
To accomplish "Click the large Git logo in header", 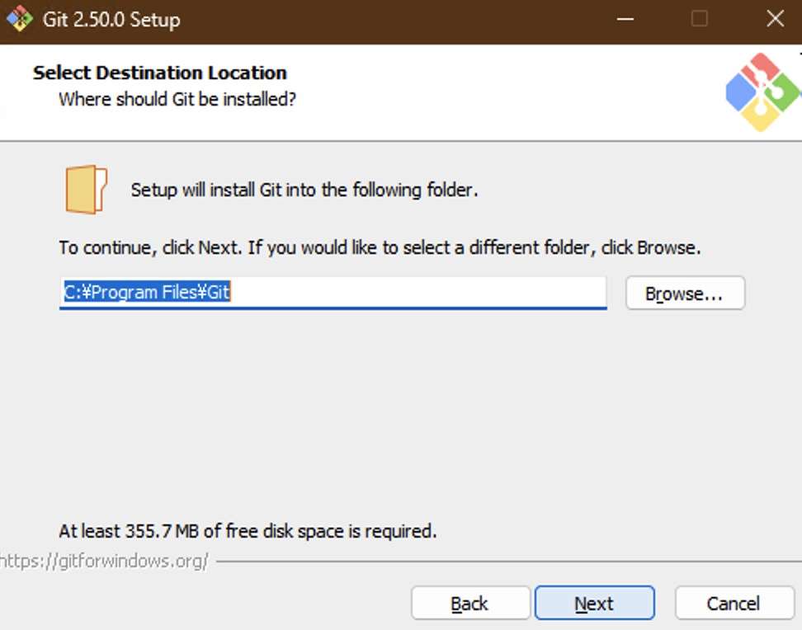I will [762, 92].
